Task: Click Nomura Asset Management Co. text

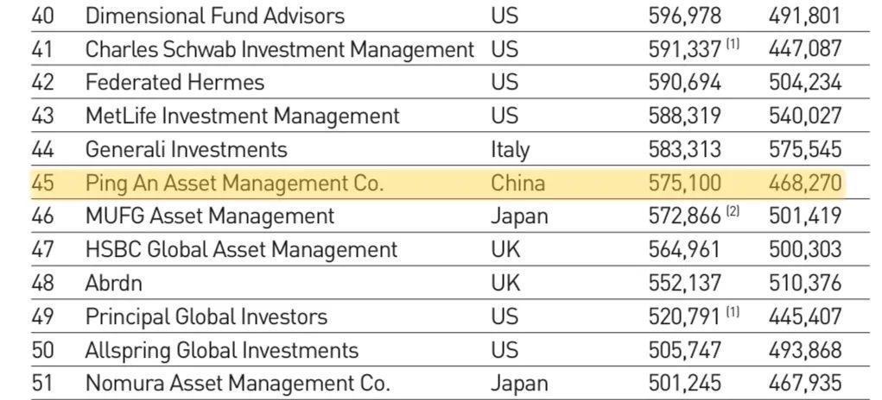Action: [x=238, y=384]
